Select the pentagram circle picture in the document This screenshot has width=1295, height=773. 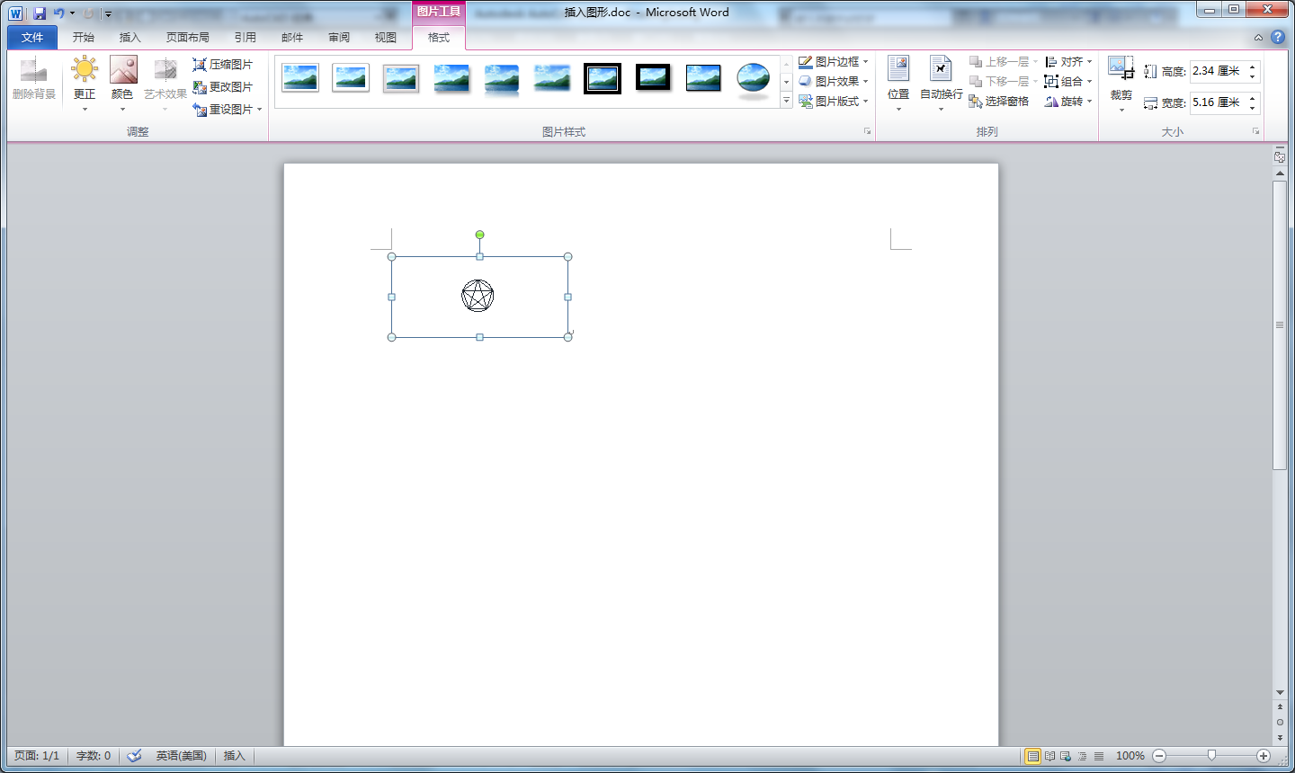click(x=478, y=296)
